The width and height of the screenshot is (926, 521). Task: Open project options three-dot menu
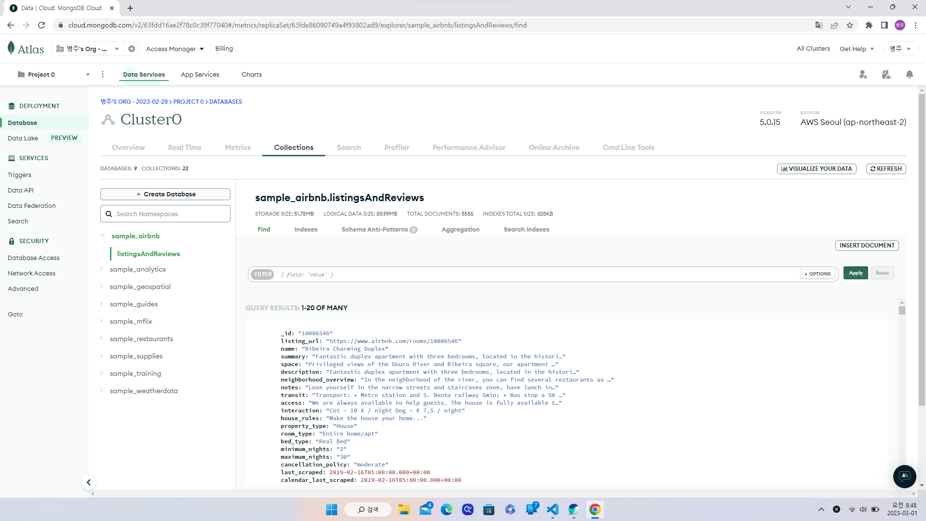click(102, 74)
